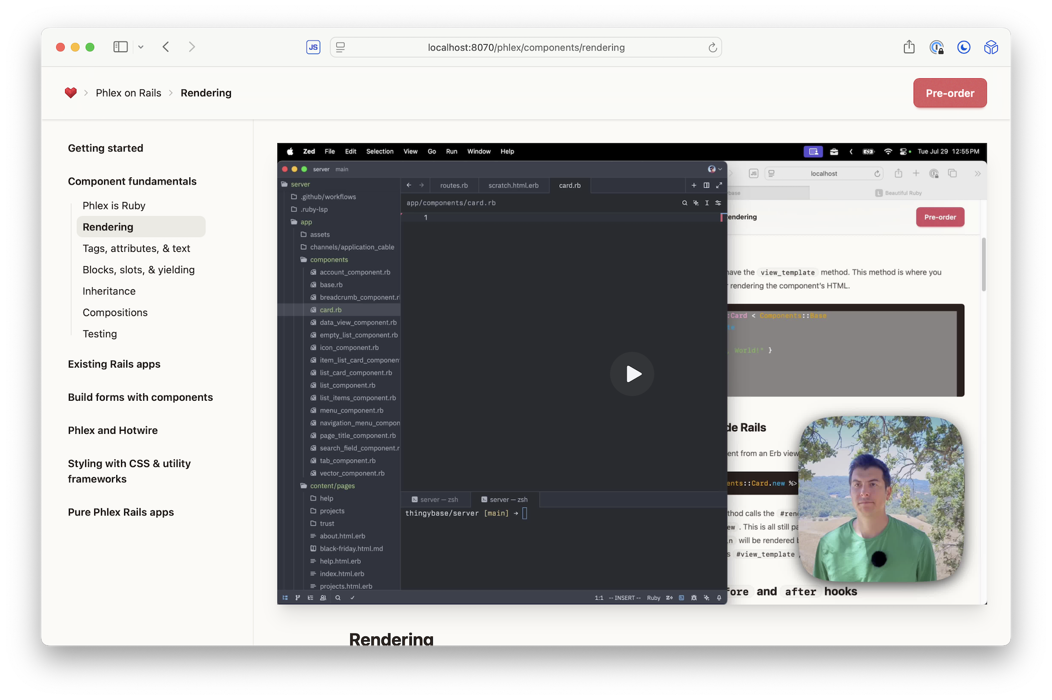The height and width of the screenshot is (700, 1052).
Task: Play the rendering video
Action: click(x=632, y=374)
